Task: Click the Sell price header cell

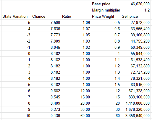Action: pyautogui.click(x=136, y=16)
